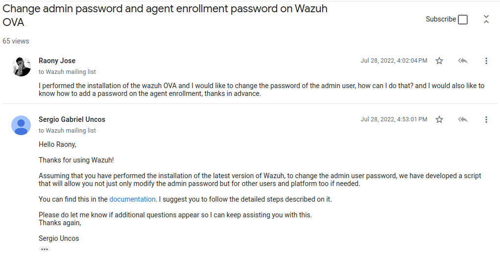Reply all to Sergio Gabriel Uncos's message
Screen dimensions: 500x256
(x=463, y=119)
